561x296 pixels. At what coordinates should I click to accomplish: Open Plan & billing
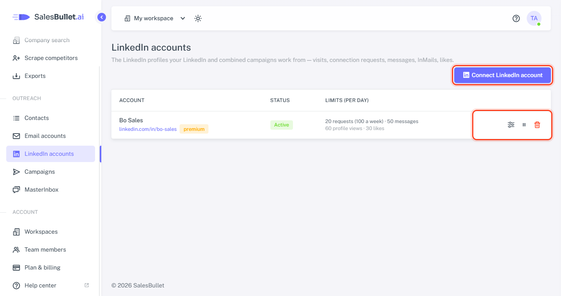tap(51, 268)
